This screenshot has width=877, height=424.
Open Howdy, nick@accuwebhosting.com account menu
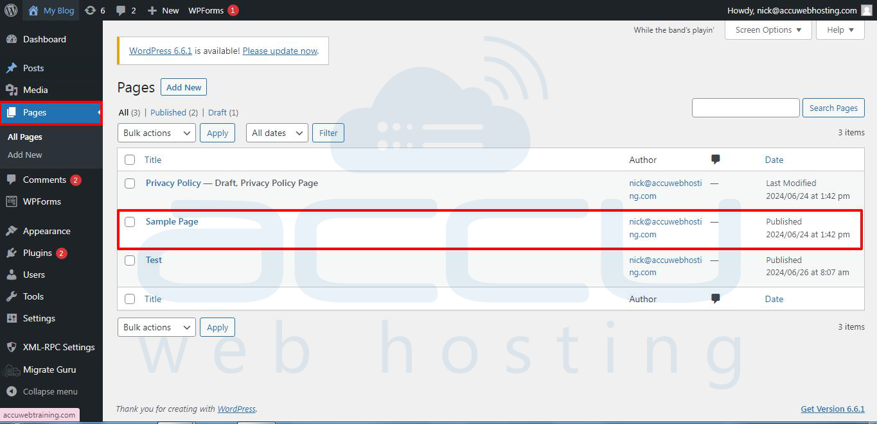pos(799,10)
